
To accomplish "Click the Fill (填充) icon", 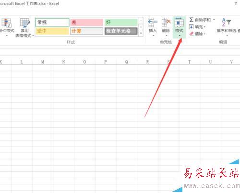I will coord(191,27).
